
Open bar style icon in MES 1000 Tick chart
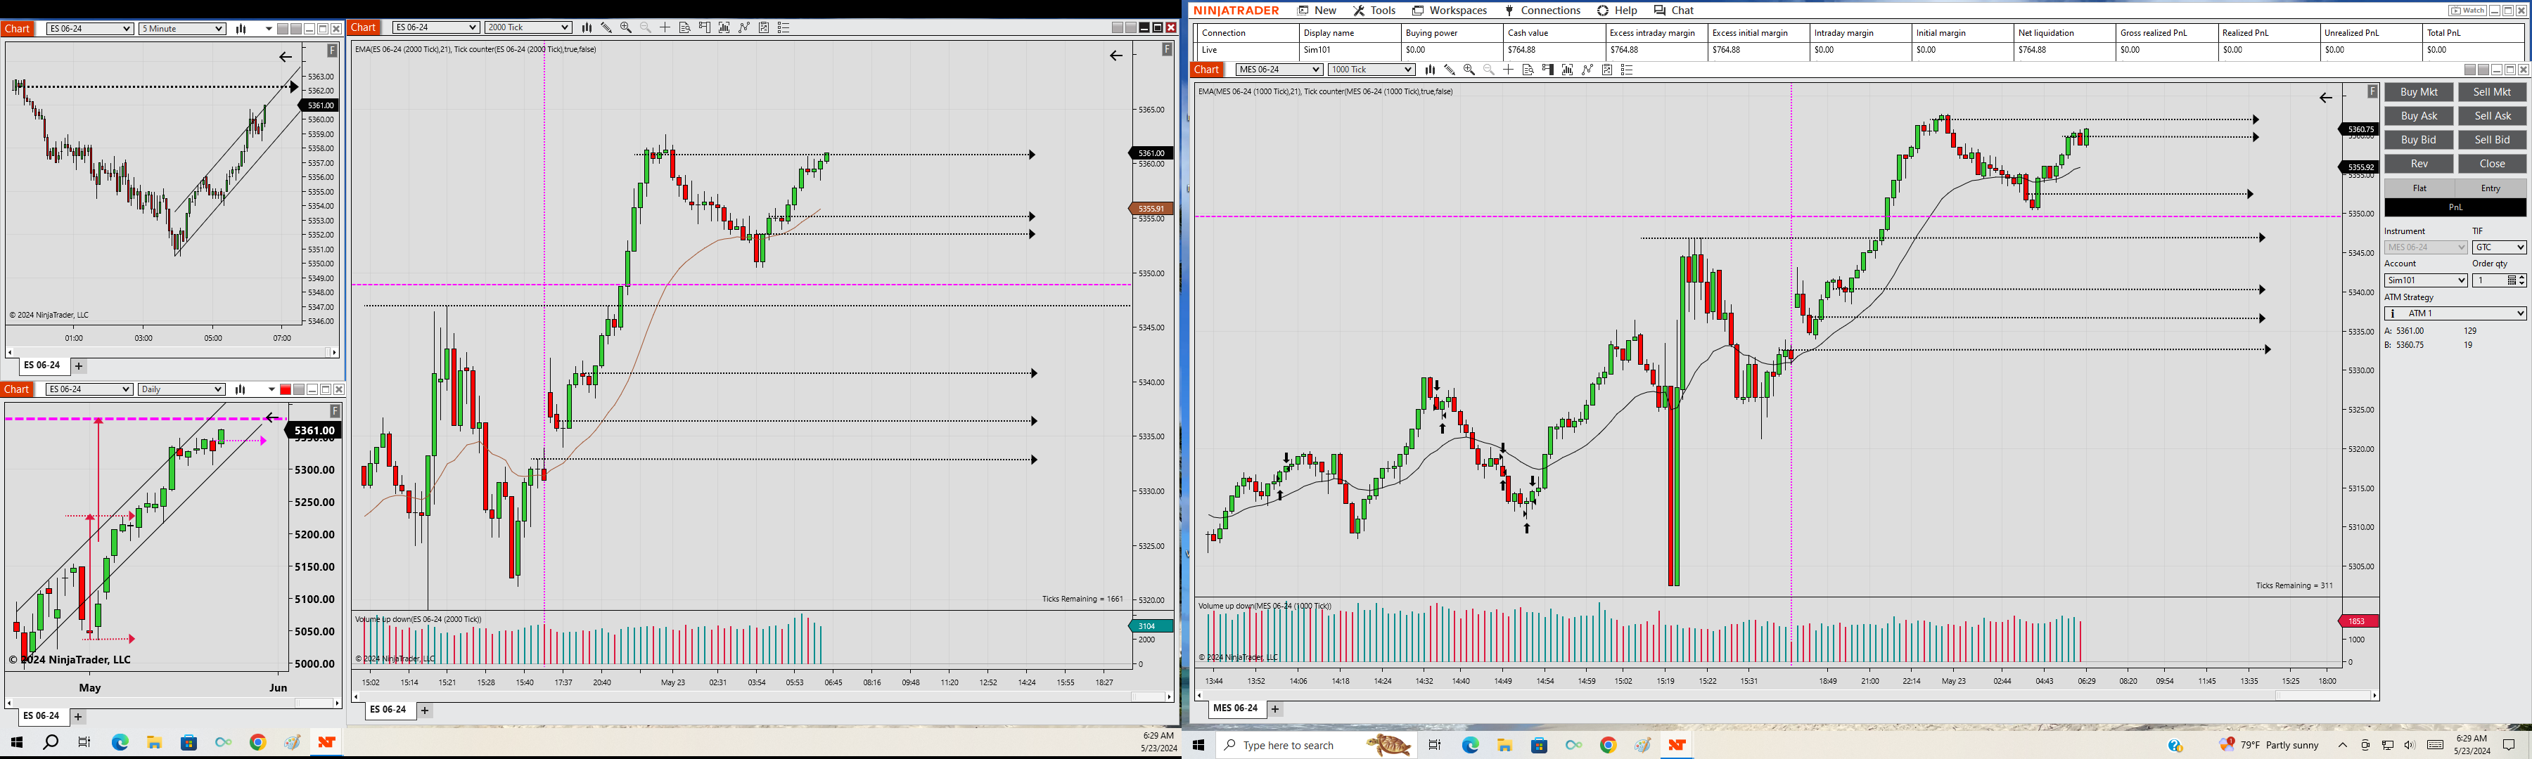(1430, 70)
